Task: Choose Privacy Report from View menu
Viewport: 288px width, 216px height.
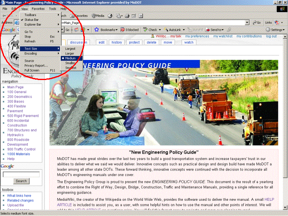Action: coord(40,66)
